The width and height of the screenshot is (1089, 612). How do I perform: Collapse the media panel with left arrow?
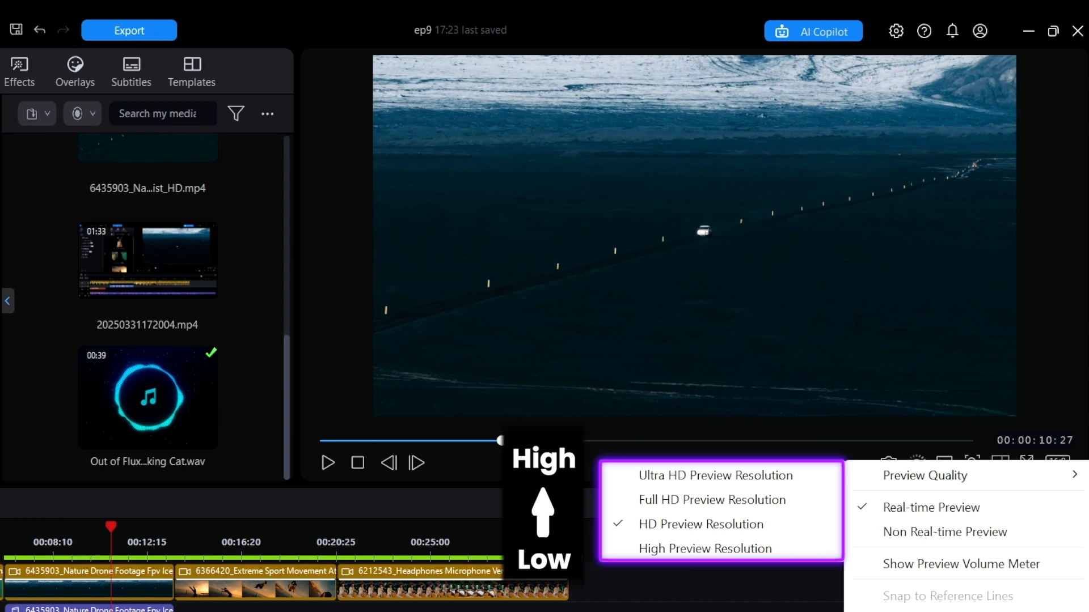click(7, 301)
